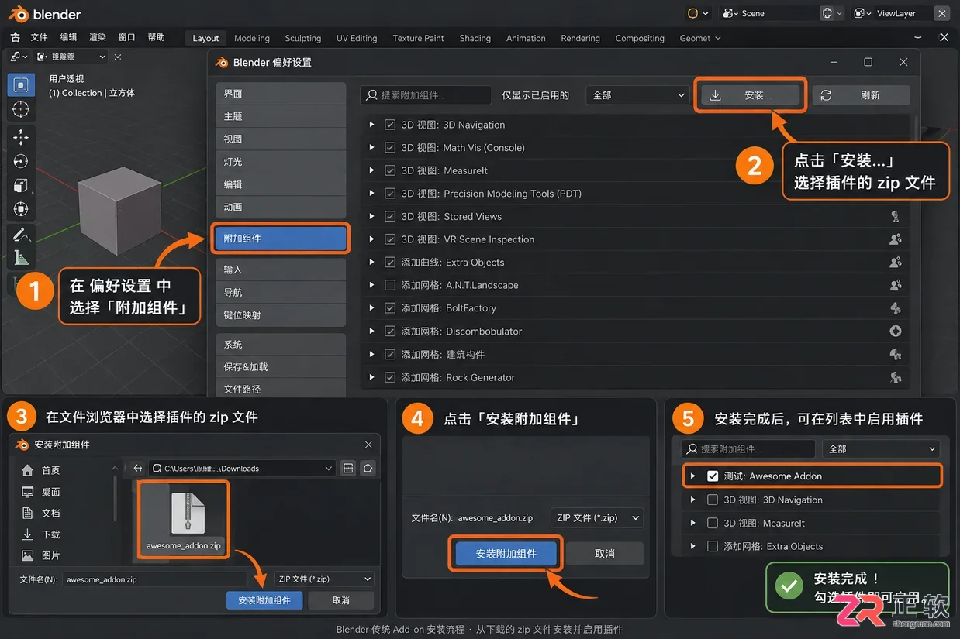The width and height of the screenshot is (960, 639).
Task: Click the 安装... button in Preferences
Action: pyautogui.click(x=750, y=95)
